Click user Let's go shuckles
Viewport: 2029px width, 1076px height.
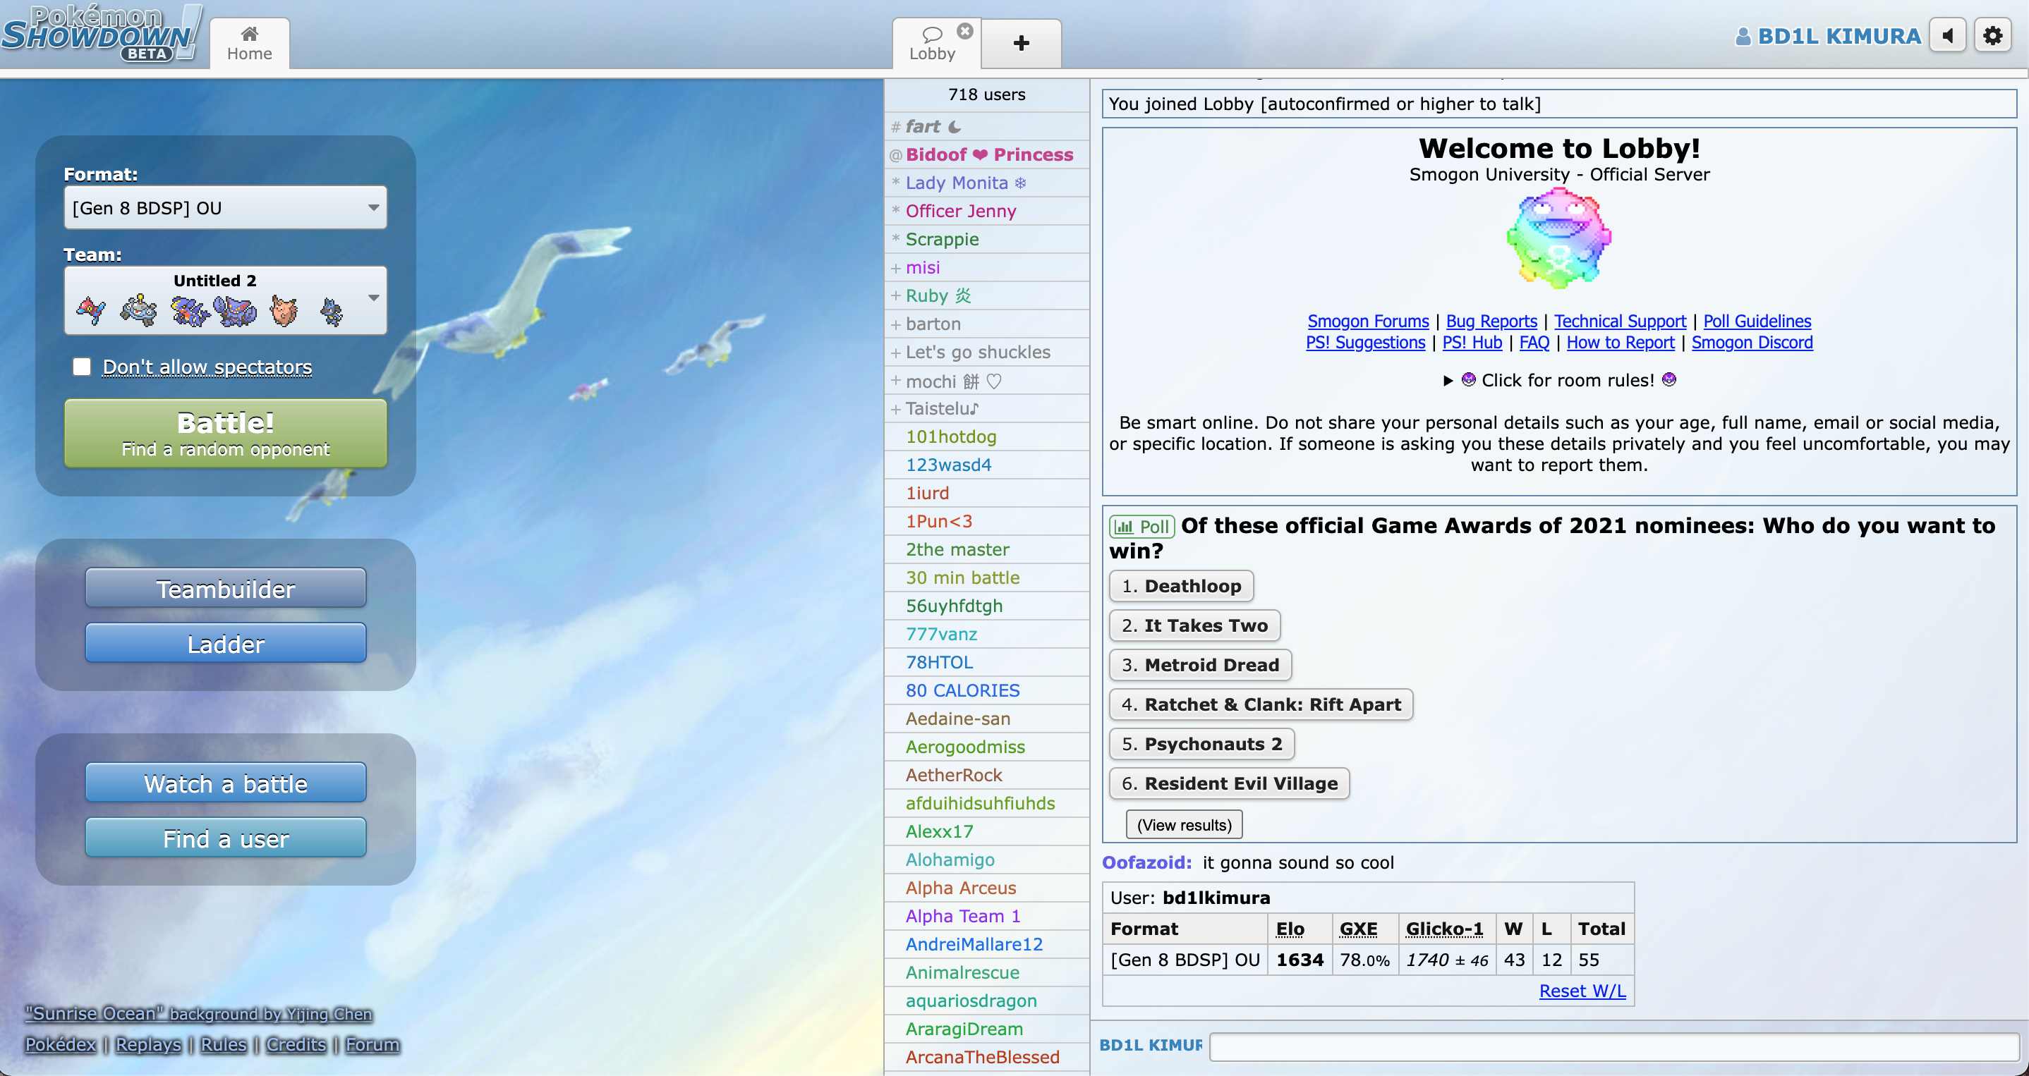[986, 352]
